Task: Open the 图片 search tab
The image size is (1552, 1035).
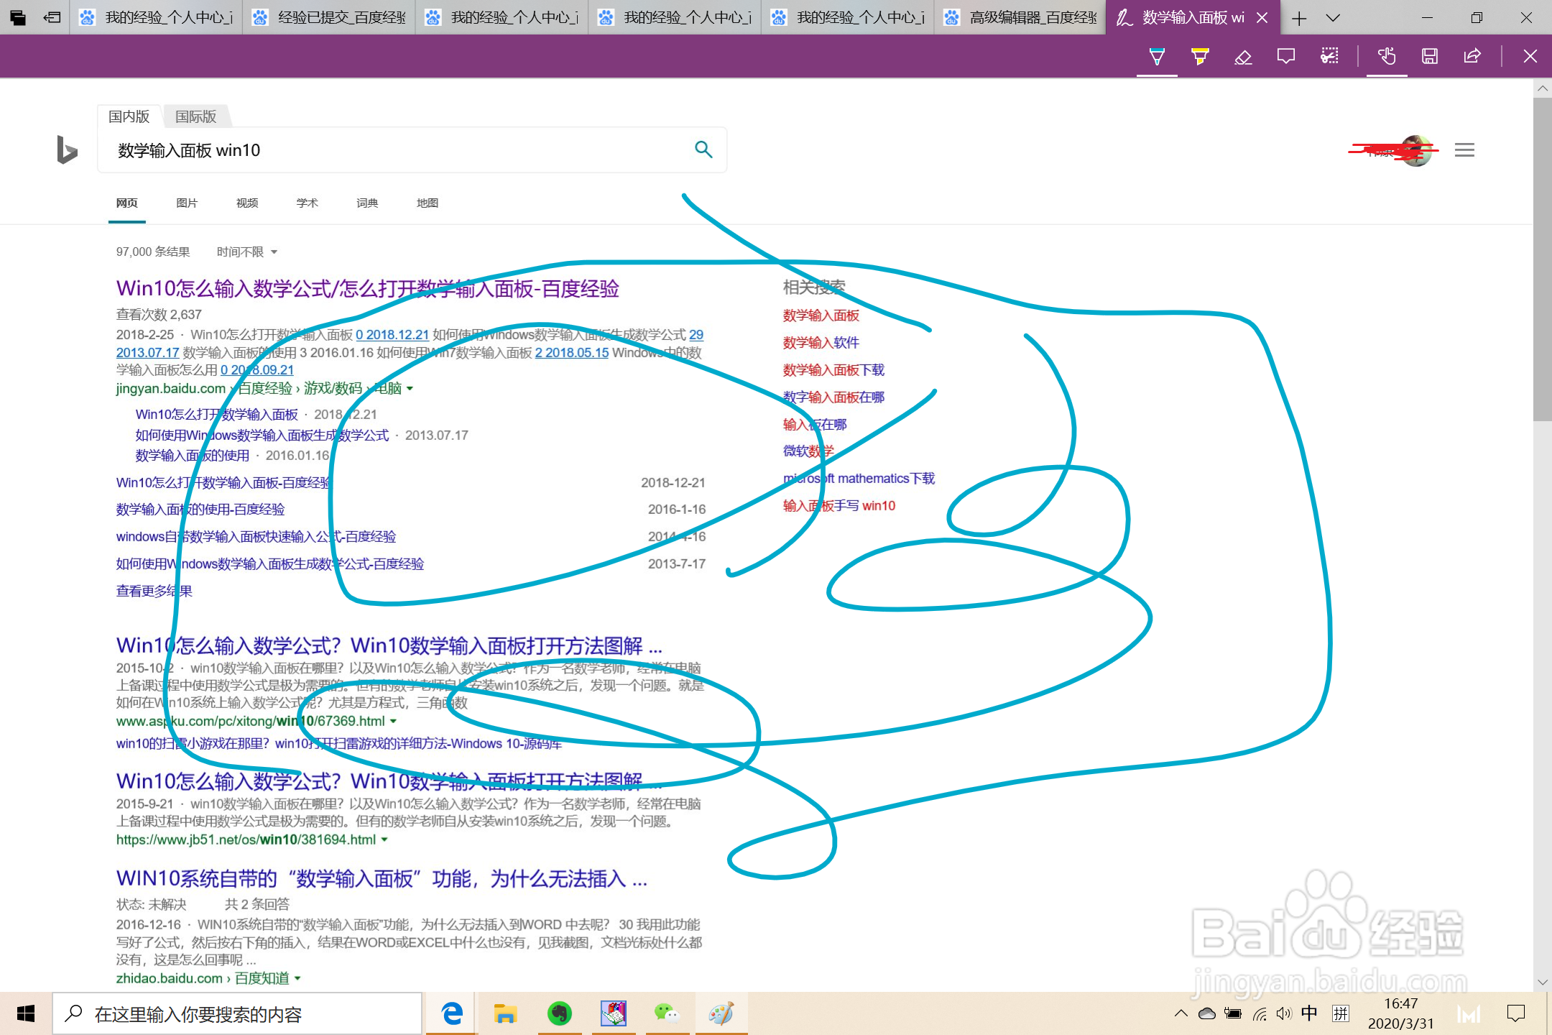Action: [x=187, y=203]
